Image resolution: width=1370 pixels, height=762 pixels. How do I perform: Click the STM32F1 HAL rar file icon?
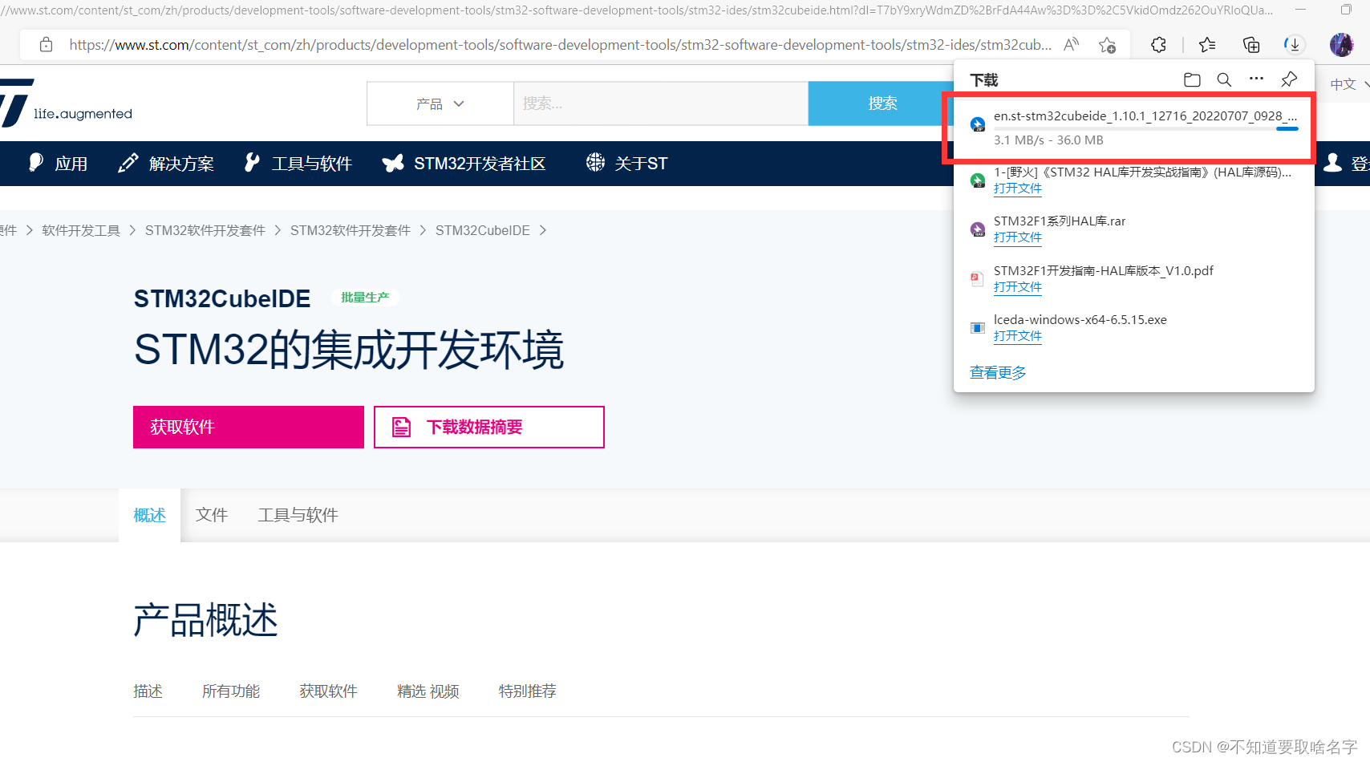click(978, 229)
